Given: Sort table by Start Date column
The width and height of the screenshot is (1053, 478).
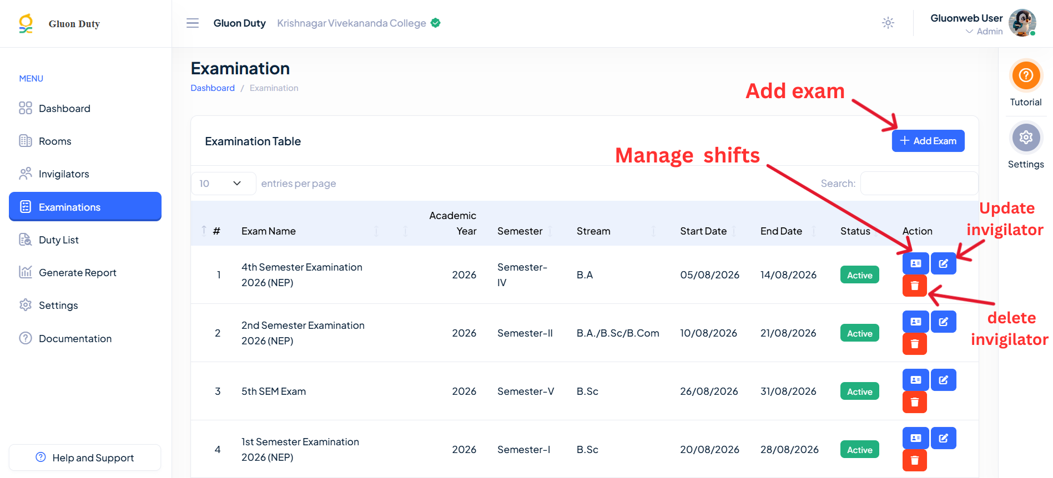Looking at the screenshot, I should [703, 231].
